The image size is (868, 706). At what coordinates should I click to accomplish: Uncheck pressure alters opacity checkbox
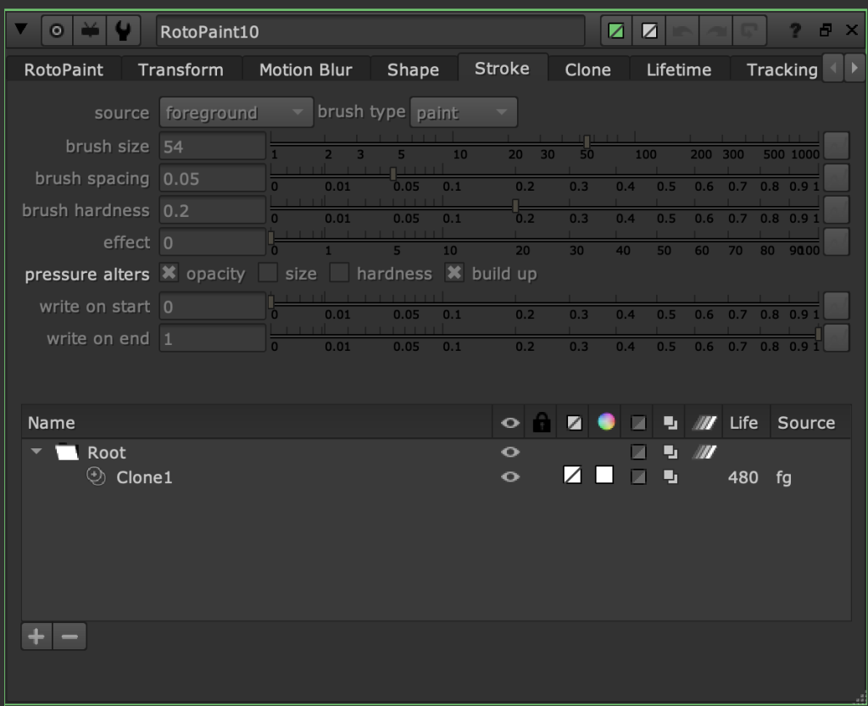[x=169, y=272]
